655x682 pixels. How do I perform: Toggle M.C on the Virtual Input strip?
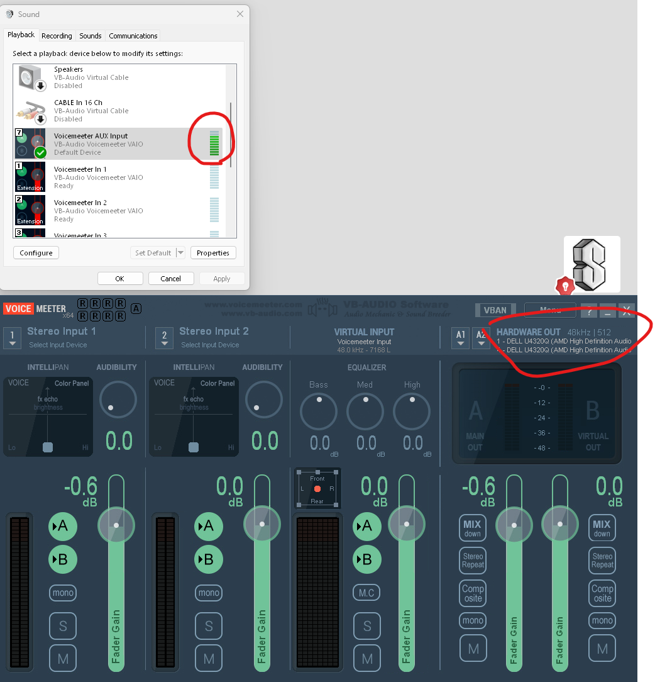[x=366, y=593]
